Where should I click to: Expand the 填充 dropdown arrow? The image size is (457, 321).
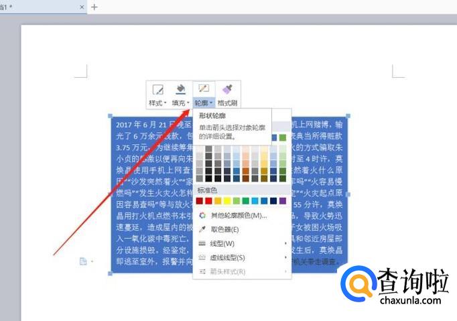[188, 103]
